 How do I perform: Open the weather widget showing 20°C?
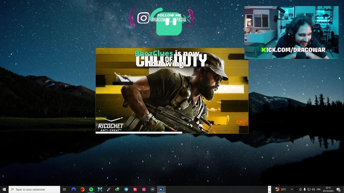click(281, 189)
